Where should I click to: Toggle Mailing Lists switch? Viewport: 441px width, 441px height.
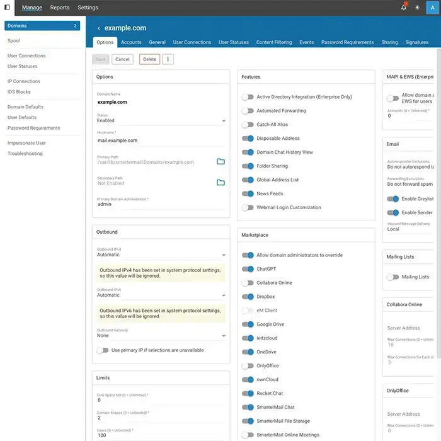coord(392,277)
